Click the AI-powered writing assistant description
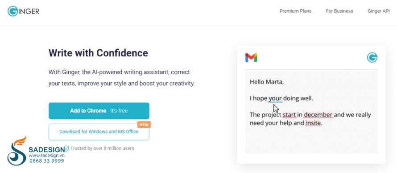Image resolution: width=397 pixels, height=173 pixels. point(122,78)
